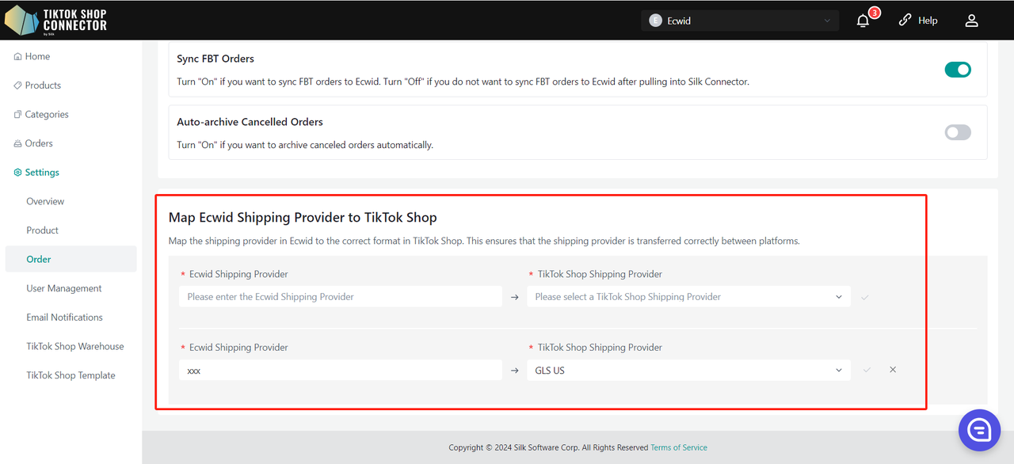Screen dimensions: 1014x464
Task: Go to Products in the sidebar
Action: (x=43, y=86)
